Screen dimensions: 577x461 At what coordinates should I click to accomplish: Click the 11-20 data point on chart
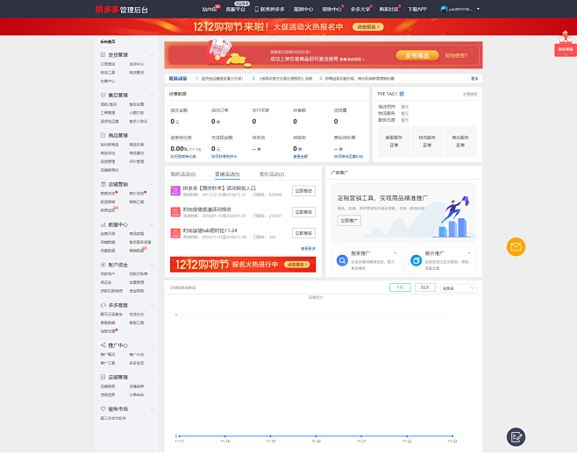click(317, 436)
